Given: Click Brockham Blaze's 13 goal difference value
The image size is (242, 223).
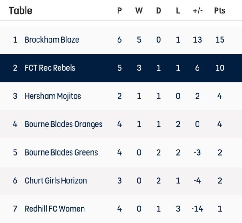Looking at the screenshot, I should click(197, 40).
